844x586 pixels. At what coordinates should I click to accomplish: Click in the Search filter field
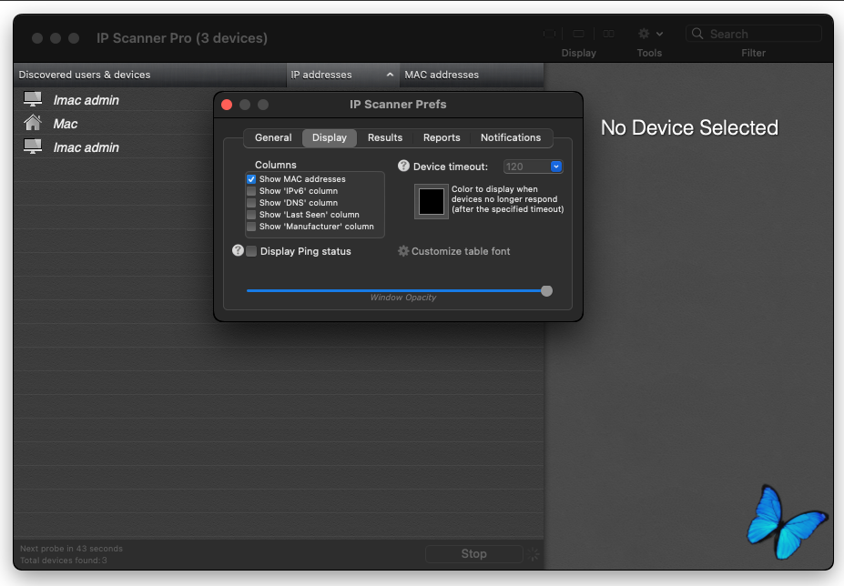754,34
